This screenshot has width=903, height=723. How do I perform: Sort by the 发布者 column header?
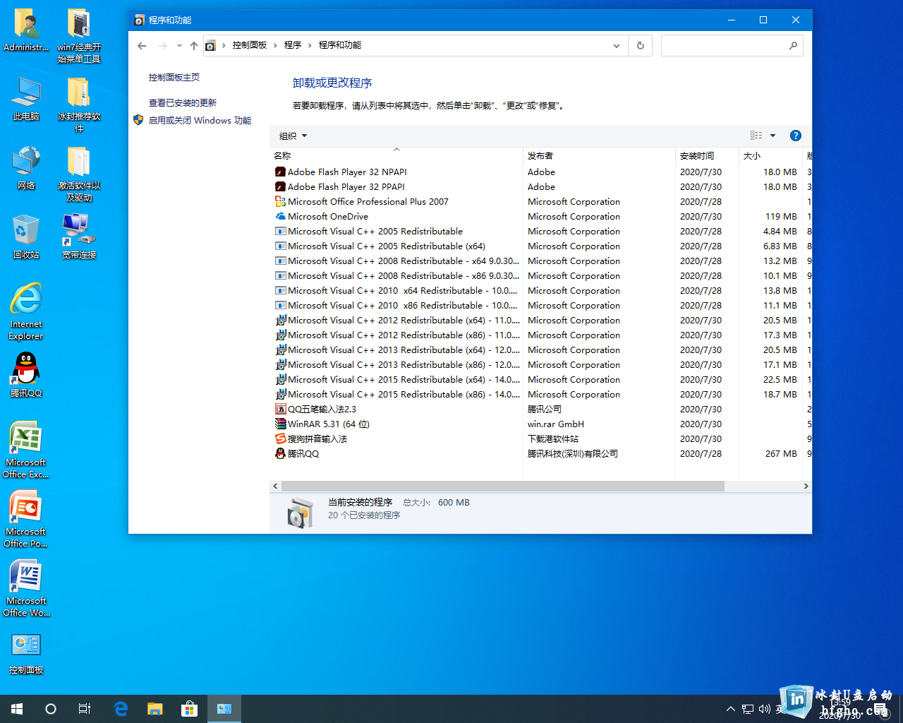(x=599, y=155)
